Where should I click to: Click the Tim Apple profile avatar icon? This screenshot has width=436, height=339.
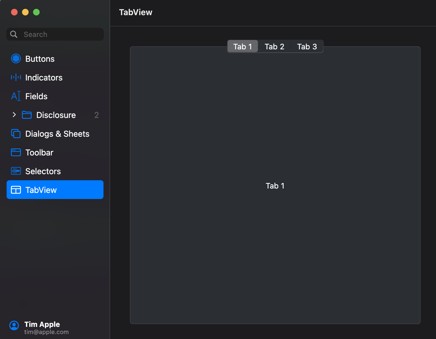coord(14,325)
